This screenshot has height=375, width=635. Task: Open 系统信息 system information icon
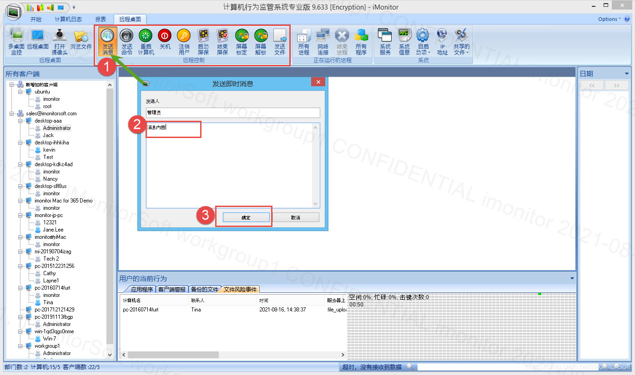(x=404, y=42)
